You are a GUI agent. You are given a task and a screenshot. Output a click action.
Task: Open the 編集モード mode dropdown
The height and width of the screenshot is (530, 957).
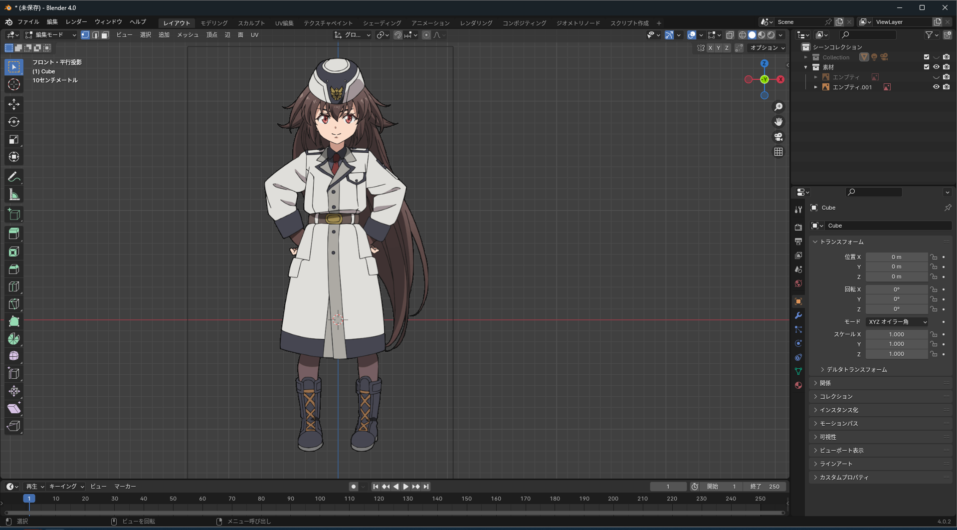[x=50, y=35]
